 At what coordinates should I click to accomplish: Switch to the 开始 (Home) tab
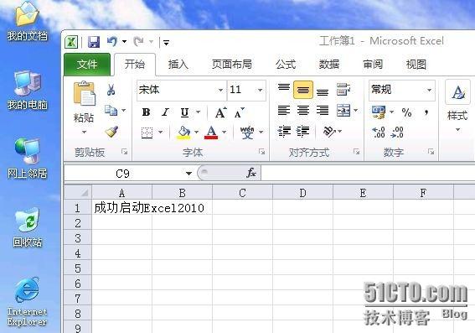(x=135, y=65)
